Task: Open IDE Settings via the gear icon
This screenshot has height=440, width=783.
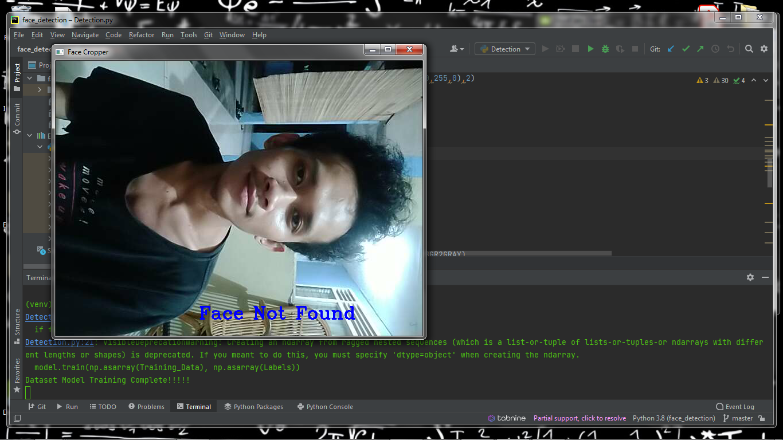Action: [764, 49]
